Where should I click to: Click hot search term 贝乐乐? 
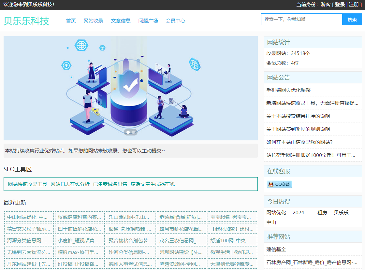tap(341, 213)
